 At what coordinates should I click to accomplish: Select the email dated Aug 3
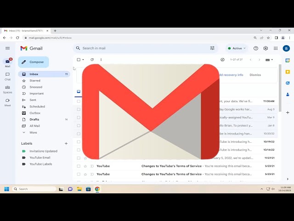[x=79, y=110]
